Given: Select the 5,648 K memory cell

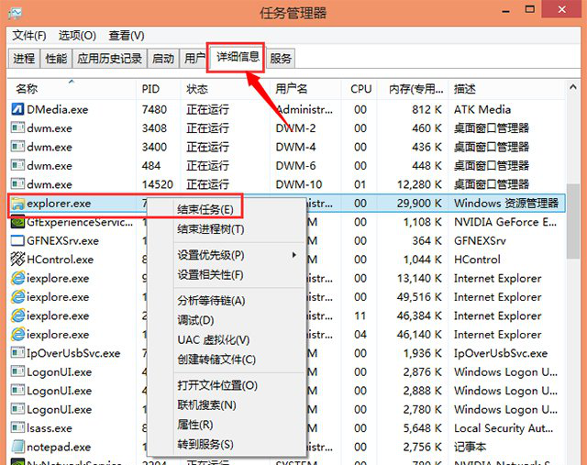Looking at the screenshot, I should pos(423,428).
